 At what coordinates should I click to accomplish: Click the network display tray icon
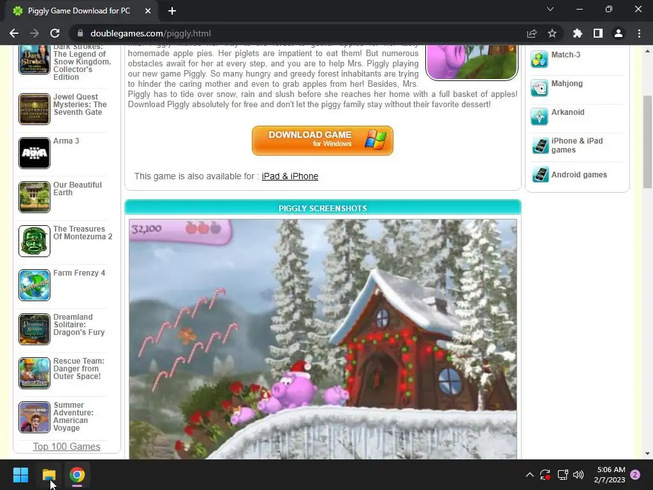562,475
